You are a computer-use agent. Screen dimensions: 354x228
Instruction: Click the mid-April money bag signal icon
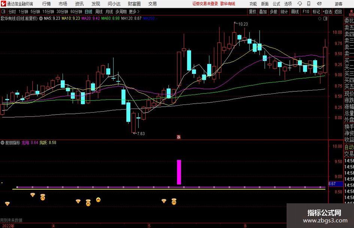88,203
